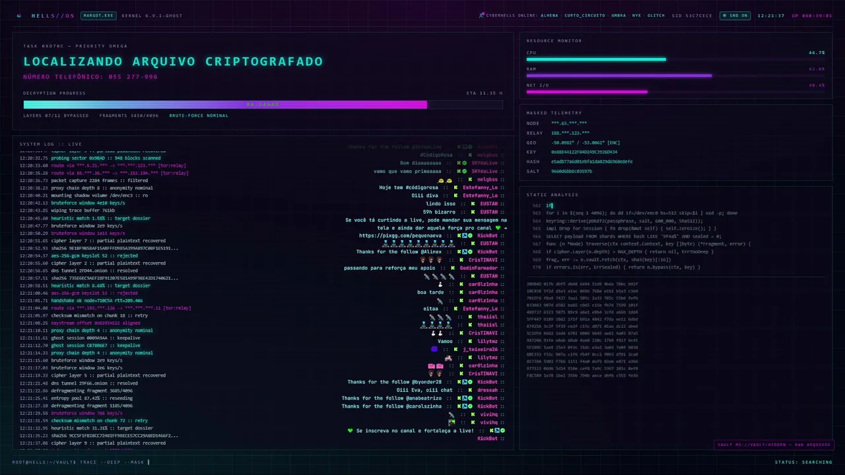Click the MARGOT.EXE badge in header
The height and width of the screenshot is (475, 845).
[x=98, y=15]
